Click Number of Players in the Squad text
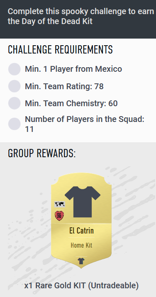This screenshot has height=297, width=156. coord(85,124)
